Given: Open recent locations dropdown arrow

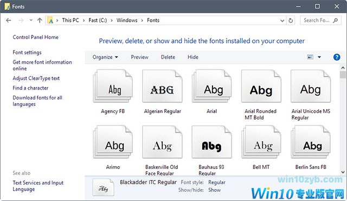Looking at the screenshot, I should click(31, 20).
